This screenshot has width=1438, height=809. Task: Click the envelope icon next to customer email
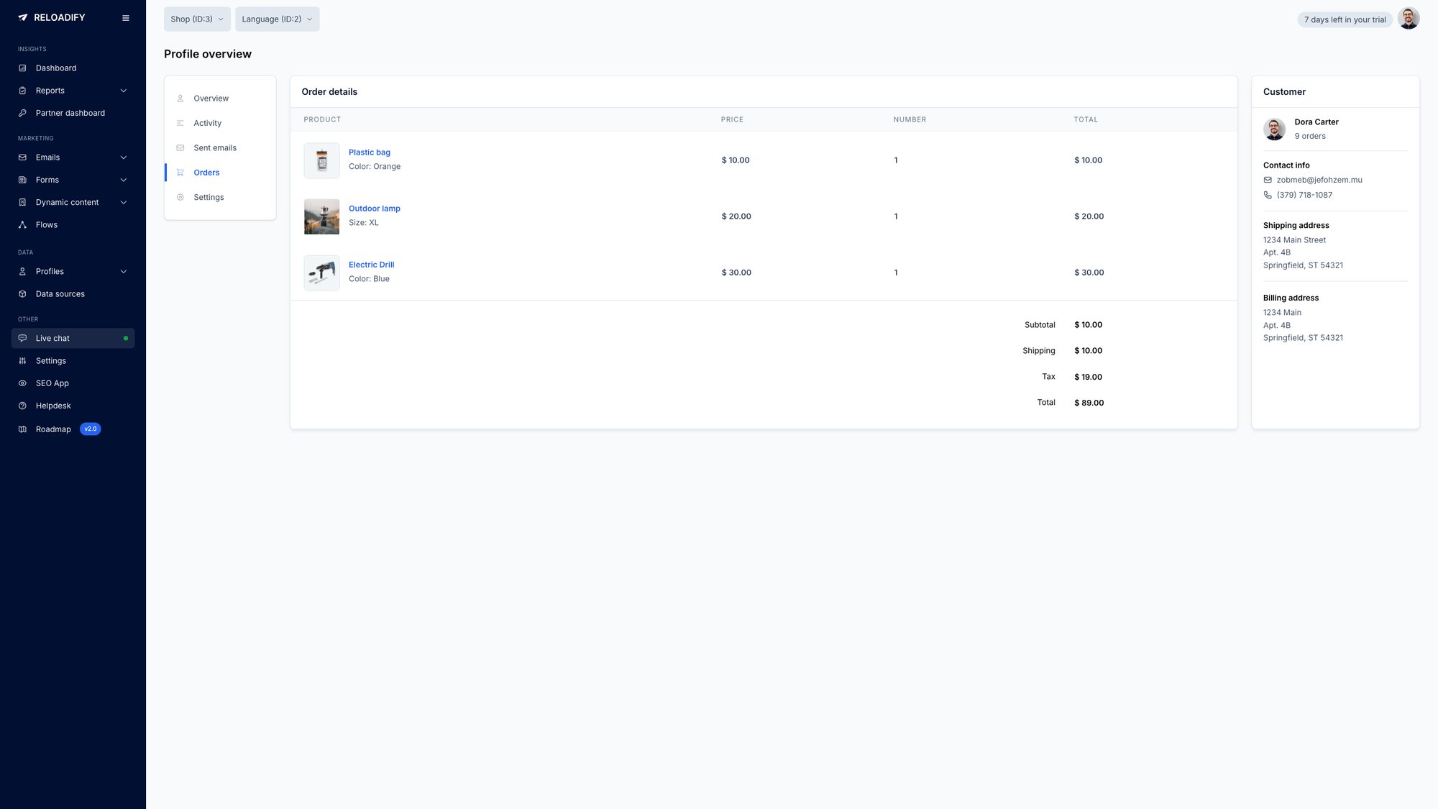[x=1268, y=180]
